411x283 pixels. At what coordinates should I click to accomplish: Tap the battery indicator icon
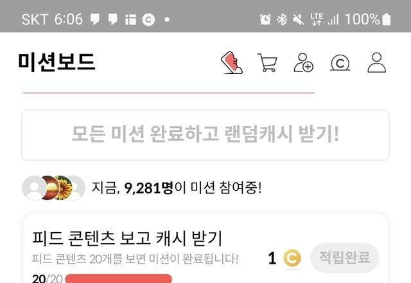point(387,20)
